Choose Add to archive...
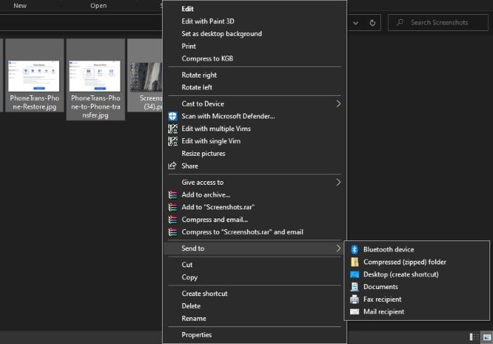The height and width of the screenshot is (344, 493). pyautogui.click(x=254, y=195)
